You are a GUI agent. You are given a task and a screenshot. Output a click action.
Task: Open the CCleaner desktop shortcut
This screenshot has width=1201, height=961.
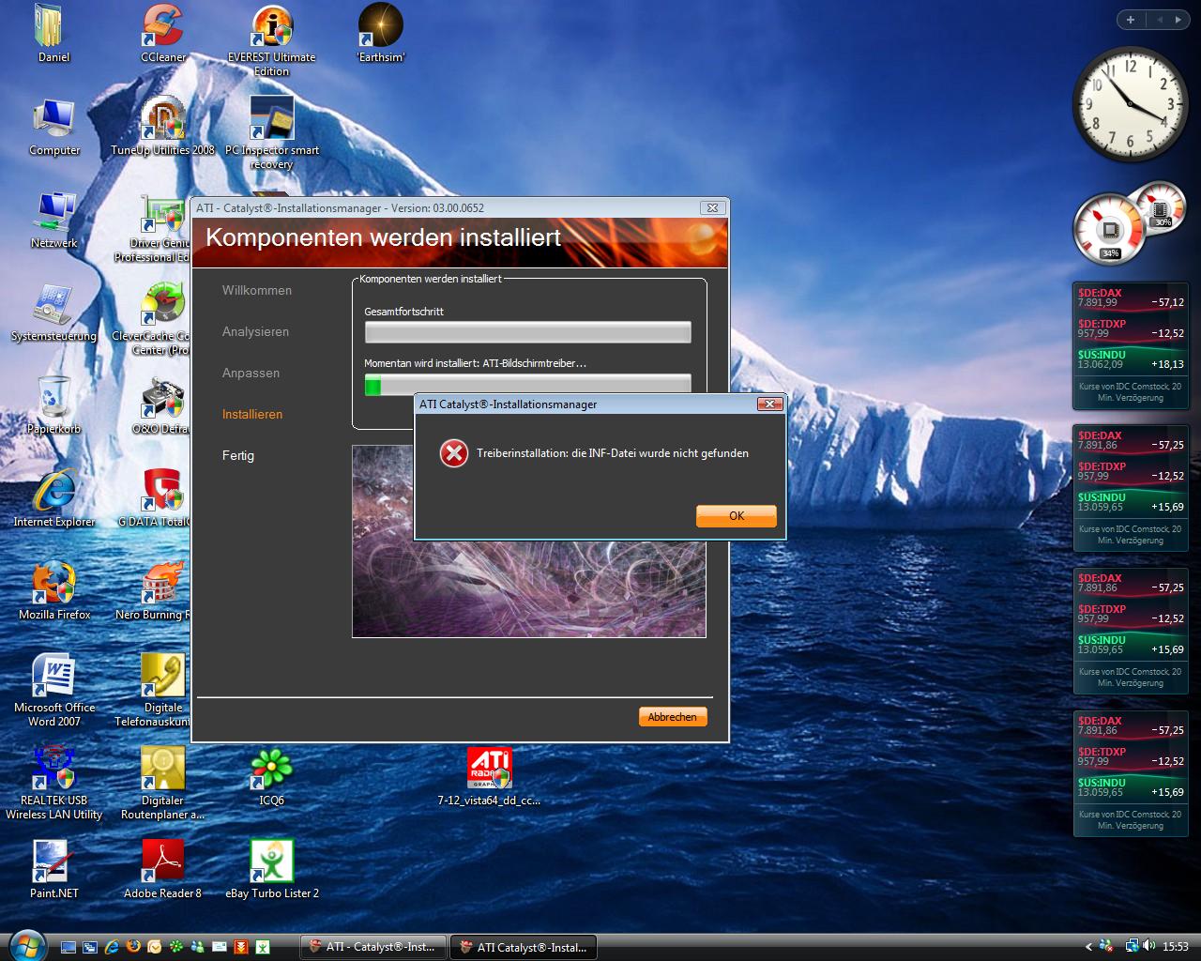point(163,34)
